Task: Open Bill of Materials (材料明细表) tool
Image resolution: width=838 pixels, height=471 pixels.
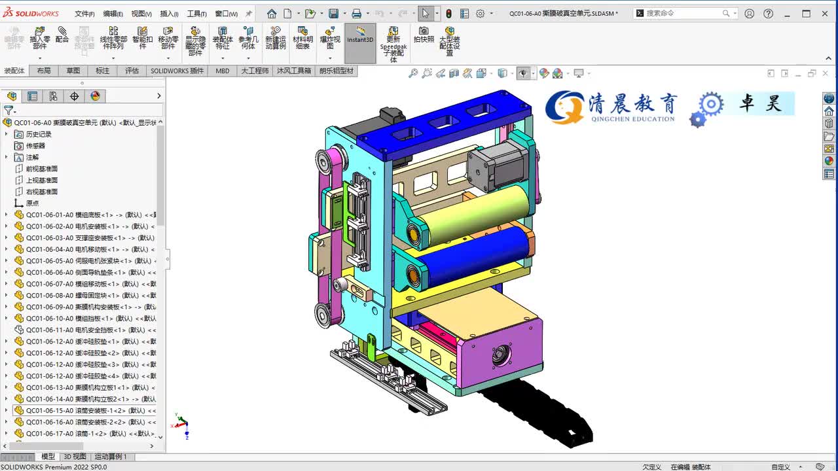Action: tap(302, 38)
